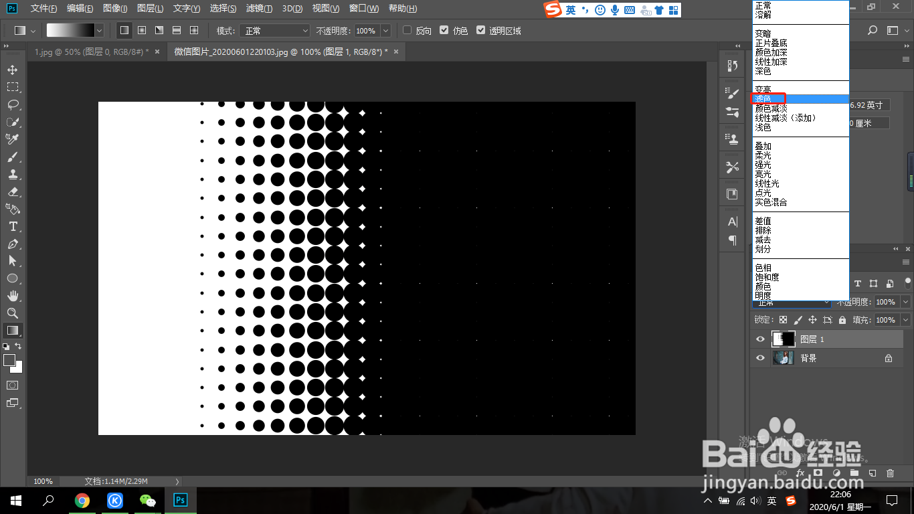Choose angle gradient style
Image resolution: width=914 pixels, height=514 pixels.
[159, 30]
